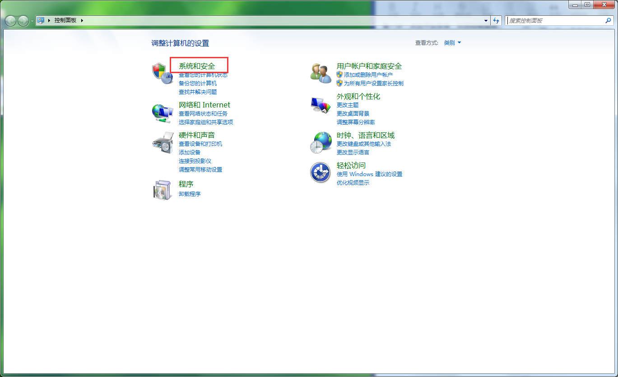Click the 程序 icon
Viewport: 618px width, 377px height.
163,190
